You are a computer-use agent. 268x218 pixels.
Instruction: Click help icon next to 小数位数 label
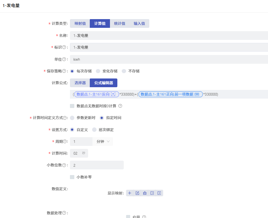tap(64, 165)
